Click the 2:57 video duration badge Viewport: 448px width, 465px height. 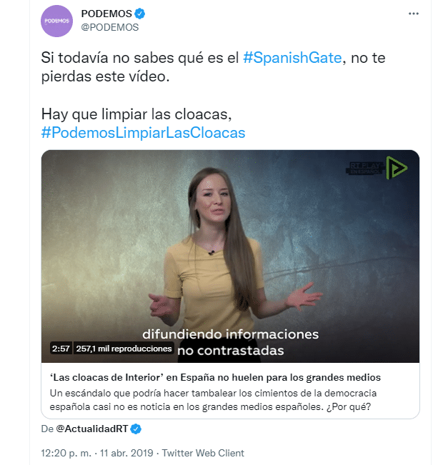tap(61, 349)
